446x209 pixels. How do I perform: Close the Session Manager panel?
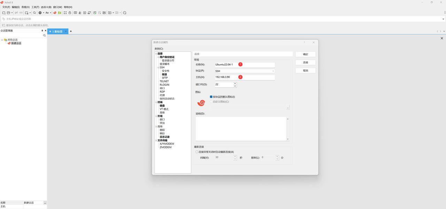point(45,31)
